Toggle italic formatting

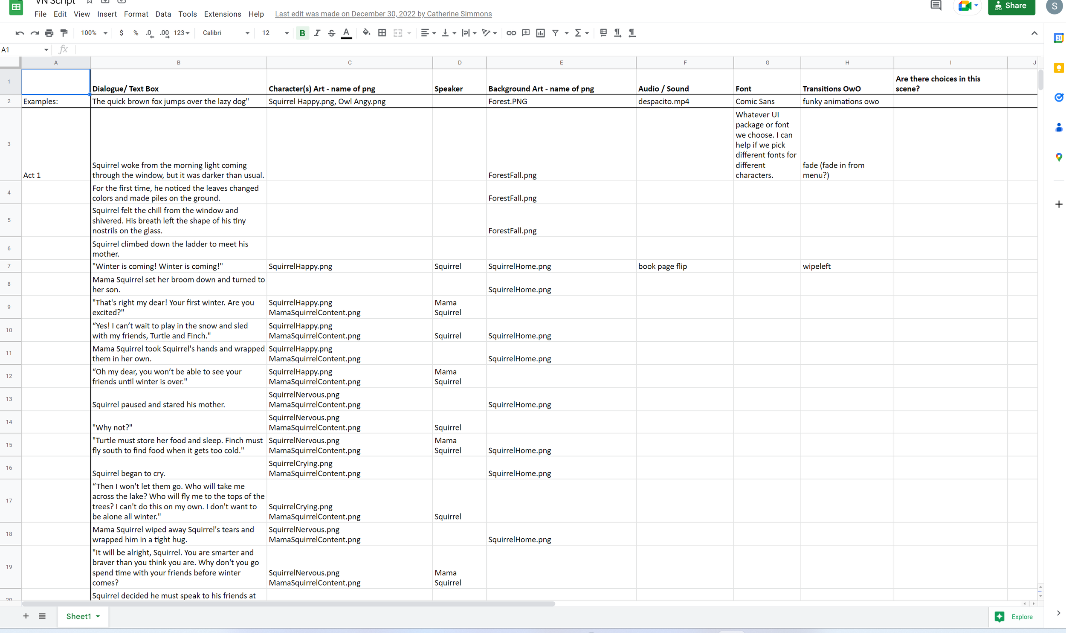click(317, 33)
